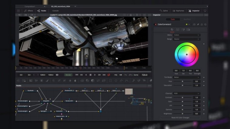
Task: Toggle the audio mute speaker icon
Action: pyautogui.click(x=57, y=75)
